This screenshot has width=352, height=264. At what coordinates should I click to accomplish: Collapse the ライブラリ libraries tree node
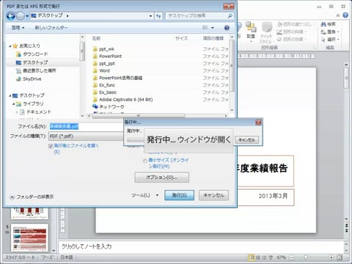coord(13,104)
